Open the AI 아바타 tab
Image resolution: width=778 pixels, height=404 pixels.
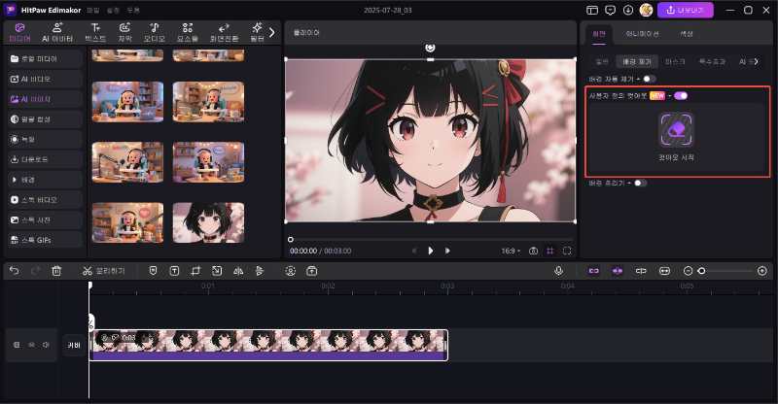pyautogui.click(x=57, y=33)
